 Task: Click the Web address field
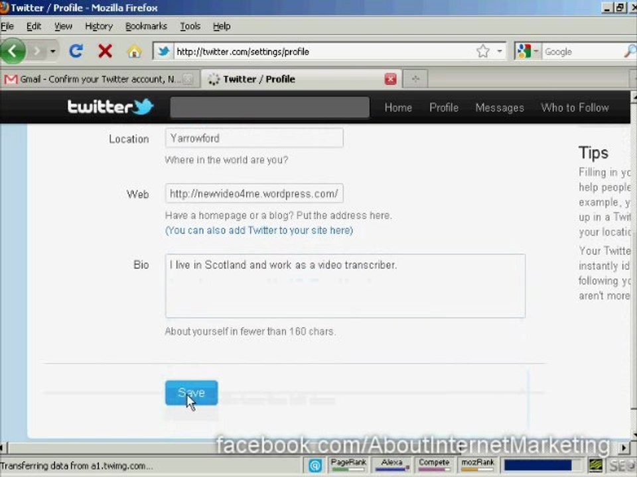coord(254,193)
